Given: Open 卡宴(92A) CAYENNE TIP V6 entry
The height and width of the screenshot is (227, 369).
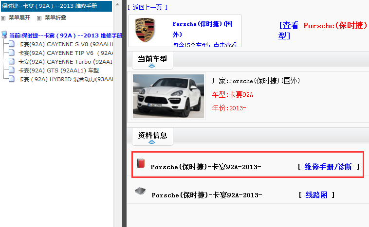Looking at the screenshot, I should click(x=66, y=53).
